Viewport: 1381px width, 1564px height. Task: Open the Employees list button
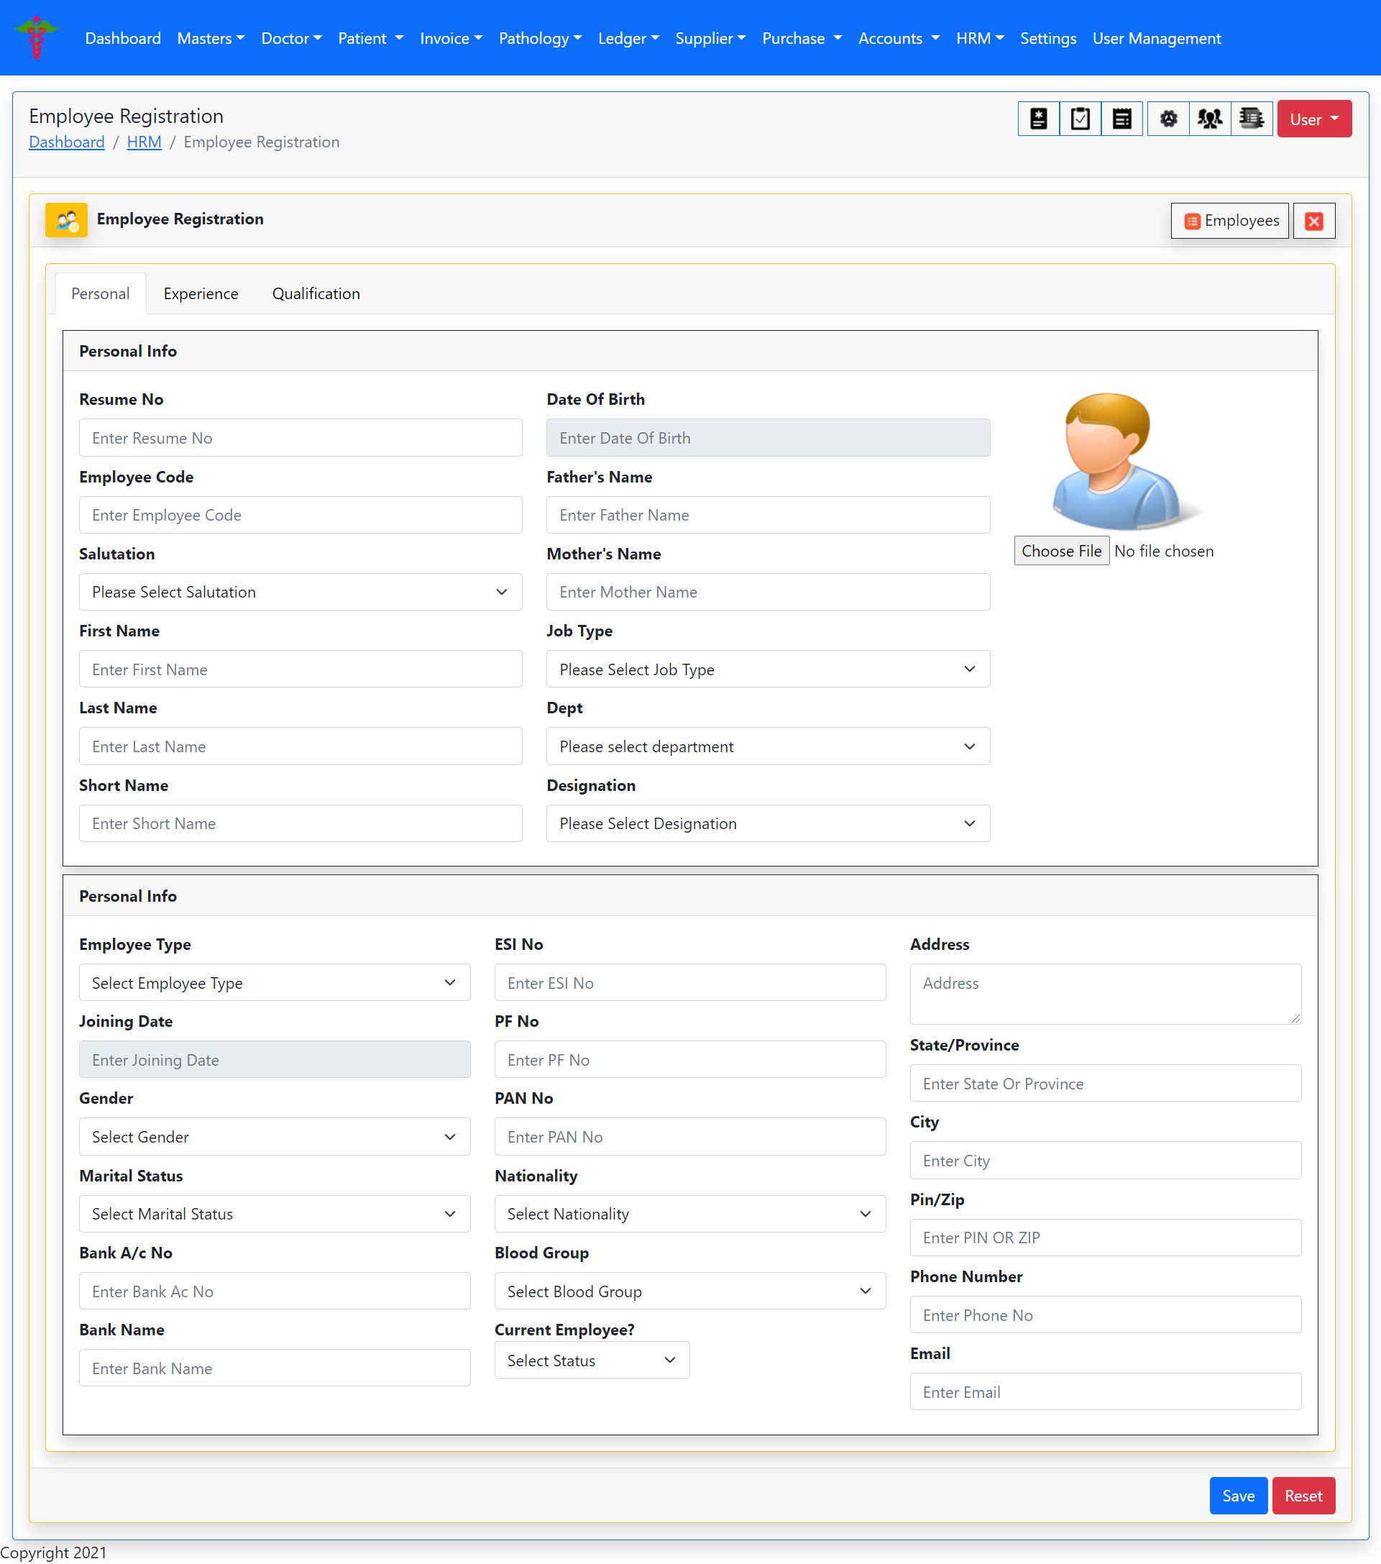(x=1229, y=221)
